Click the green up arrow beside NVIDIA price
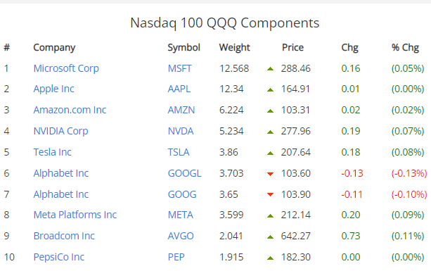 pos(270,132)
